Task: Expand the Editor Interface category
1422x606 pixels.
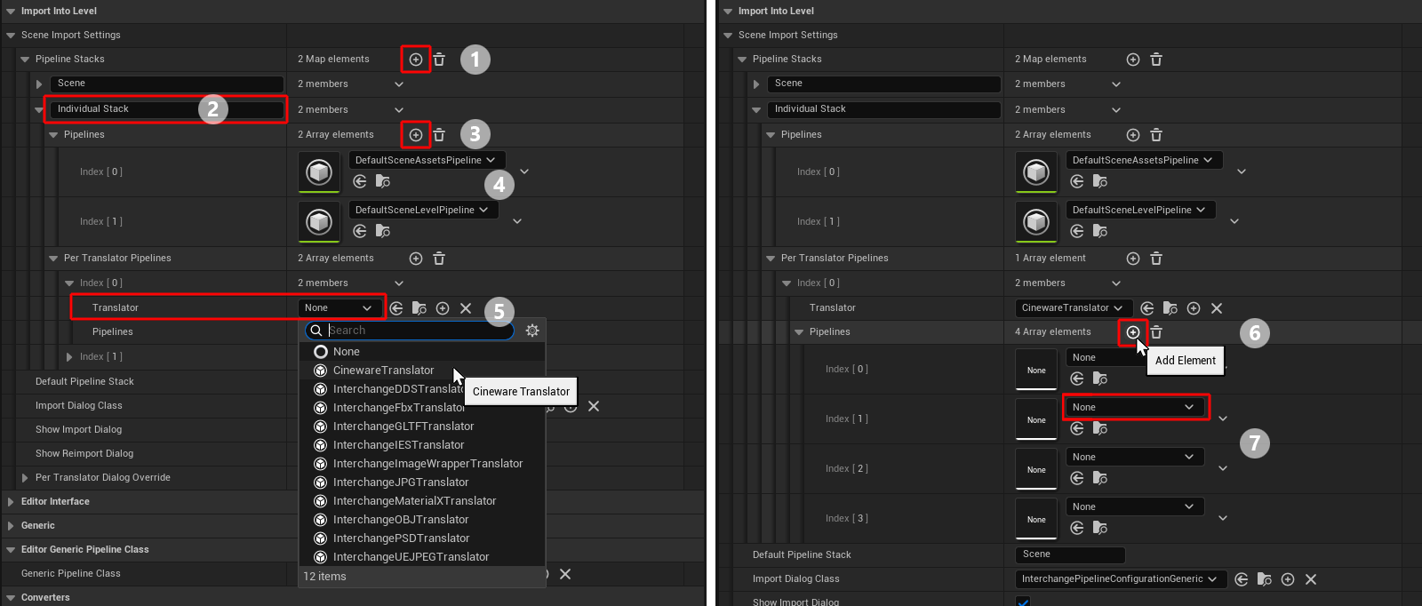Action: (x=11, y=502)
